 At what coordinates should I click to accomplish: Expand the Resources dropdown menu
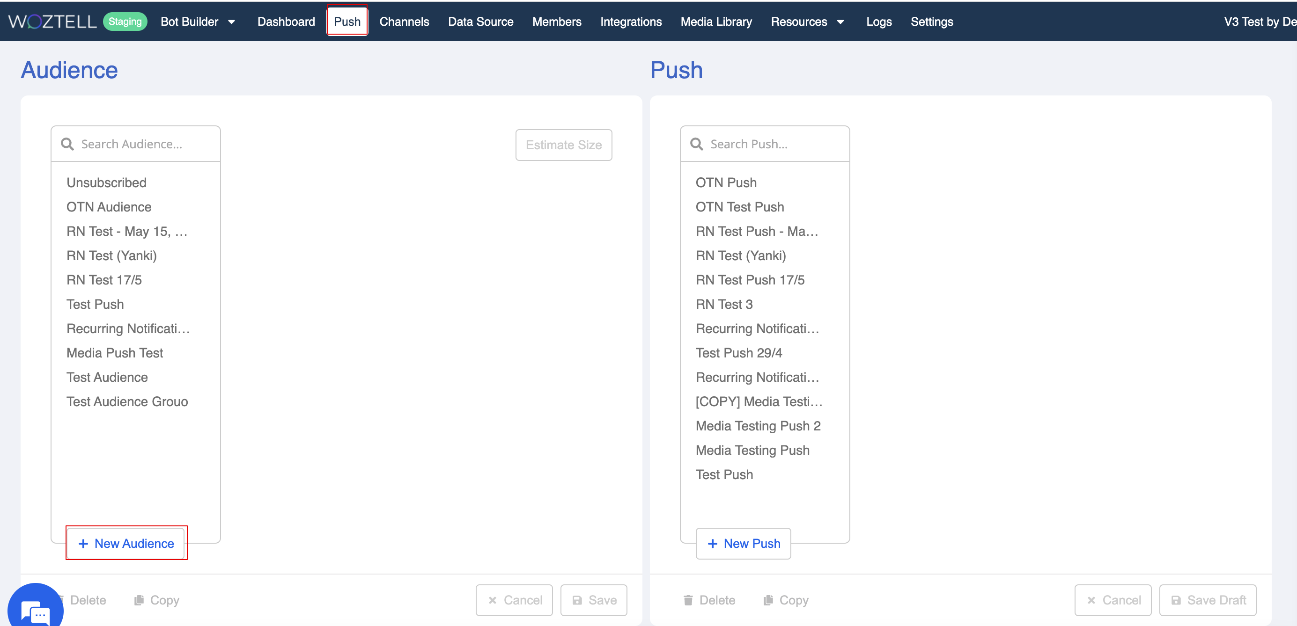[x=808, y=22]
